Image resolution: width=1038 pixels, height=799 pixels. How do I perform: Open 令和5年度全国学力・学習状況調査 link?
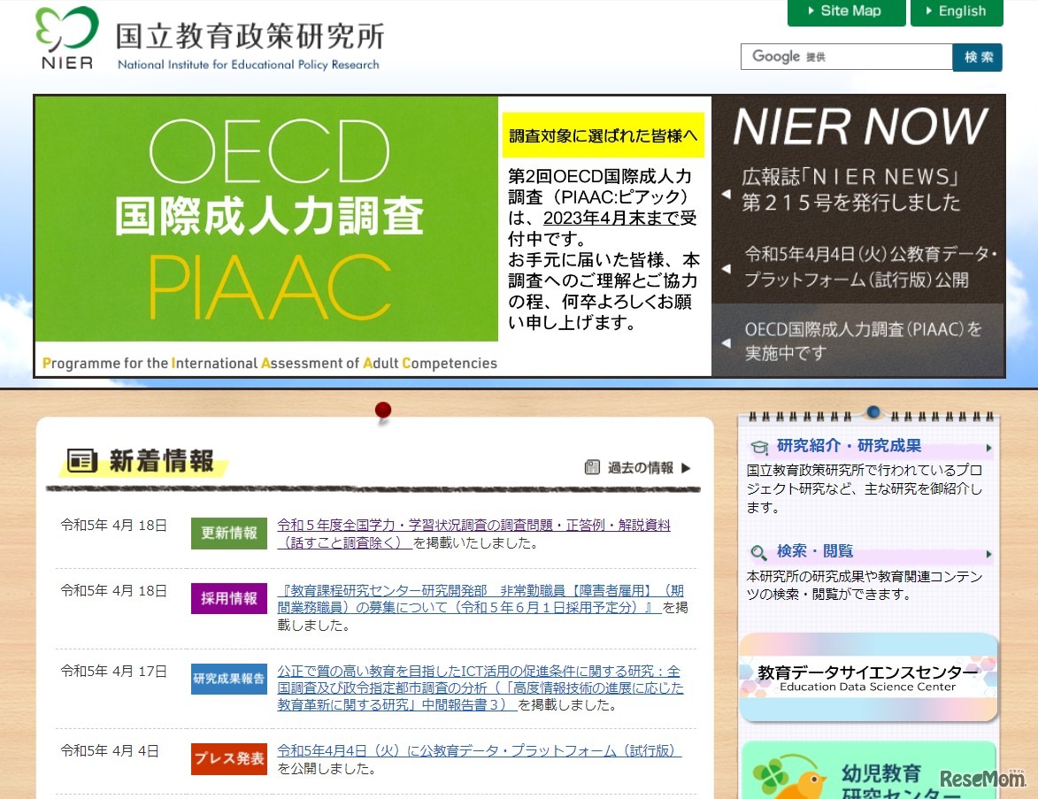(x=473, y=526)
